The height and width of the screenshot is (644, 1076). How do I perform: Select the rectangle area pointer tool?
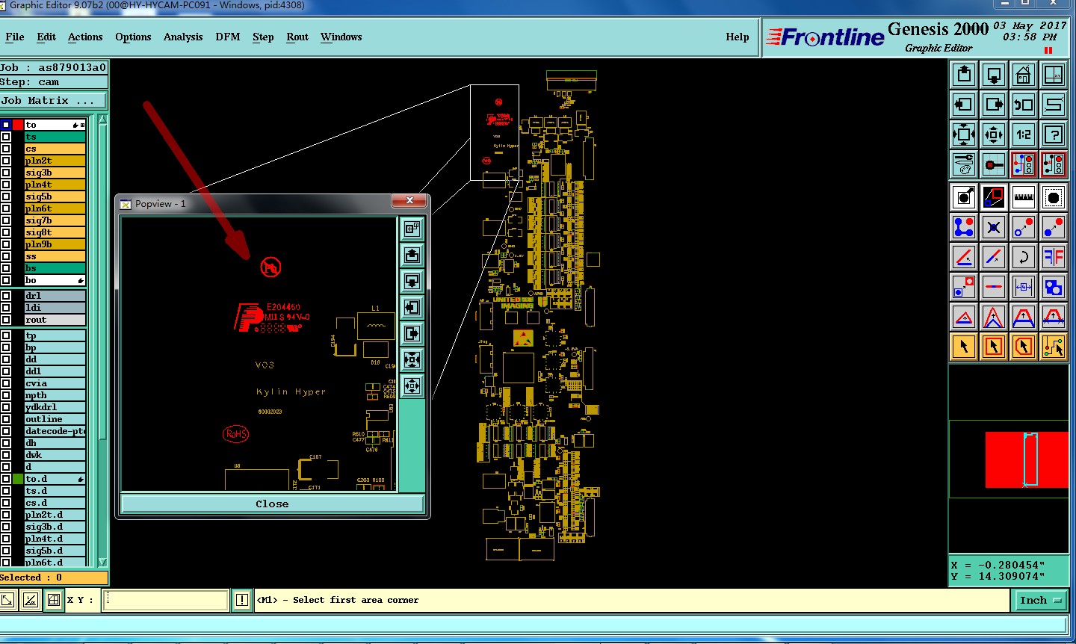[x=994, y=347]
